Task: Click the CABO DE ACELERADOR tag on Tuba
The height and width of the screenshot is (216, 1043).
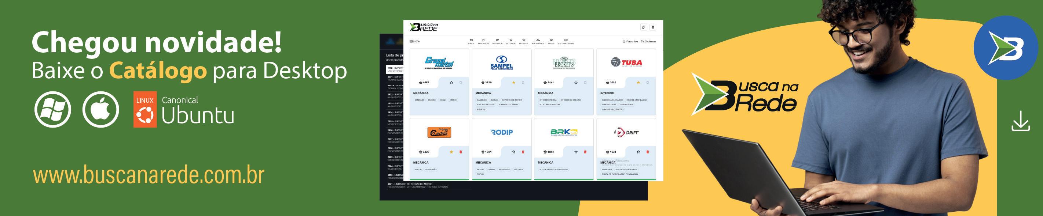Action: 612,100
